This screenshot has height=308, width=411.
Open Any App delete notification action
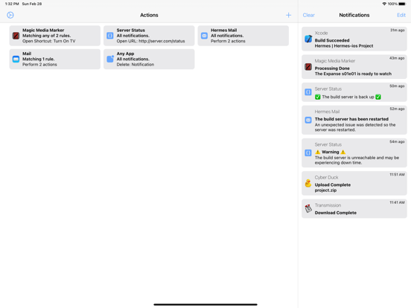click(x=149, y=59)
